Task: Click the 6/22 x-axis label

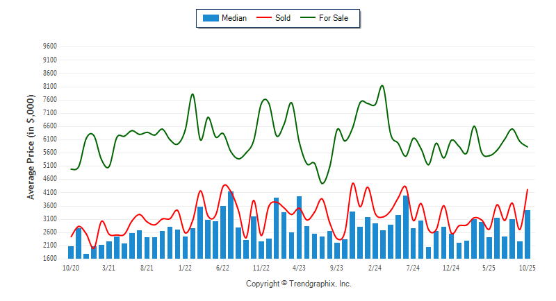Action: tap(223, 267)
